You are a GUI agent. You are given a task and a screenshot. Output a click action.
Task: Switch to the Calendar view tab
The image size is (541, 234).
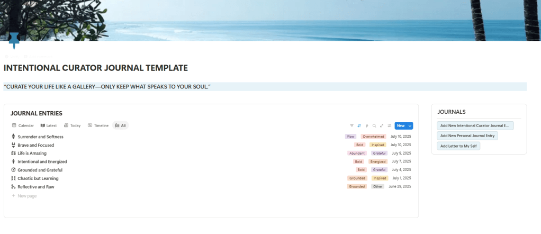(23, 125)
